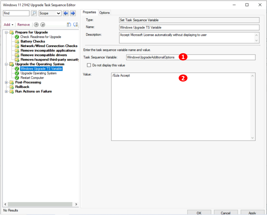
Task: Click the search magnifier icon
Action: [x=34, y=13]
